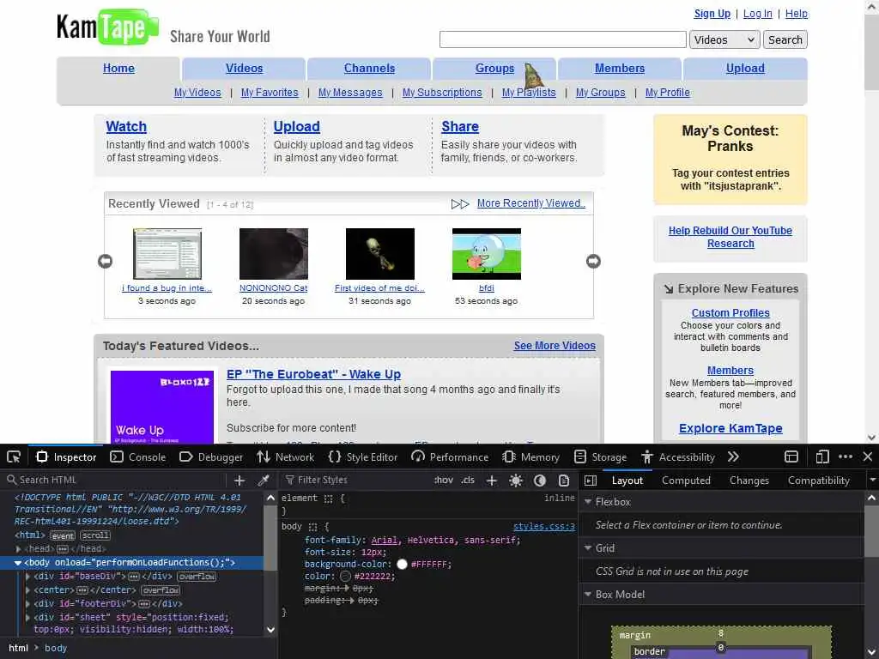Image resolution: width=879 pixels, height=659 pixels.
Task: Collapse the Flexbox section
Action: [588, 502]
